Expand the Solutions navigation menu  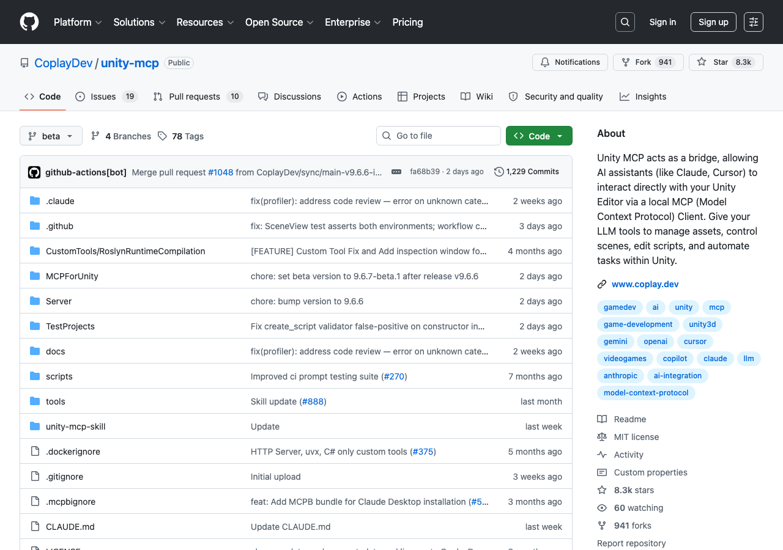139,22
